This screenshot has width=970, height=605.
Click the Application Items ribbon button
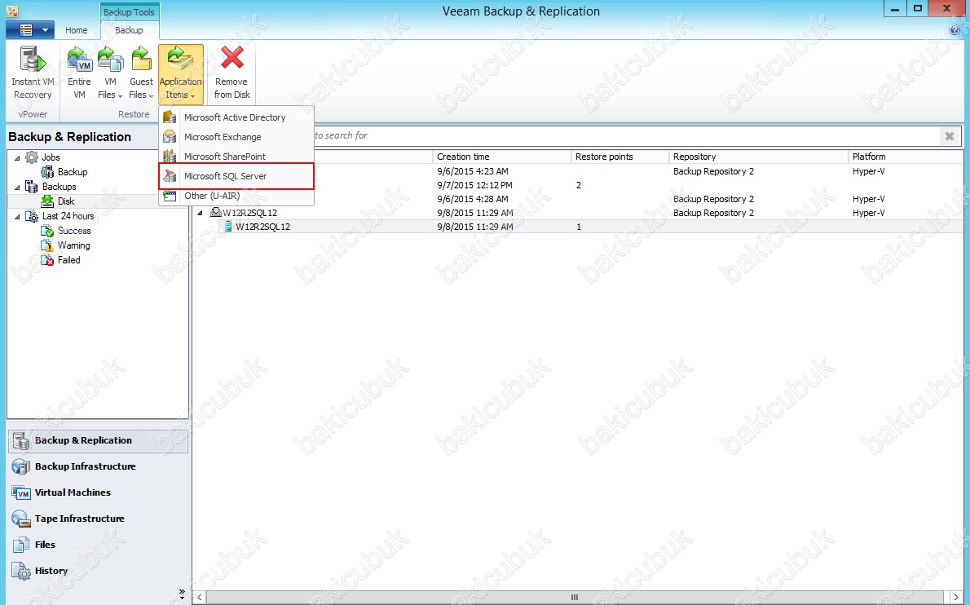[x=181, y=73]
